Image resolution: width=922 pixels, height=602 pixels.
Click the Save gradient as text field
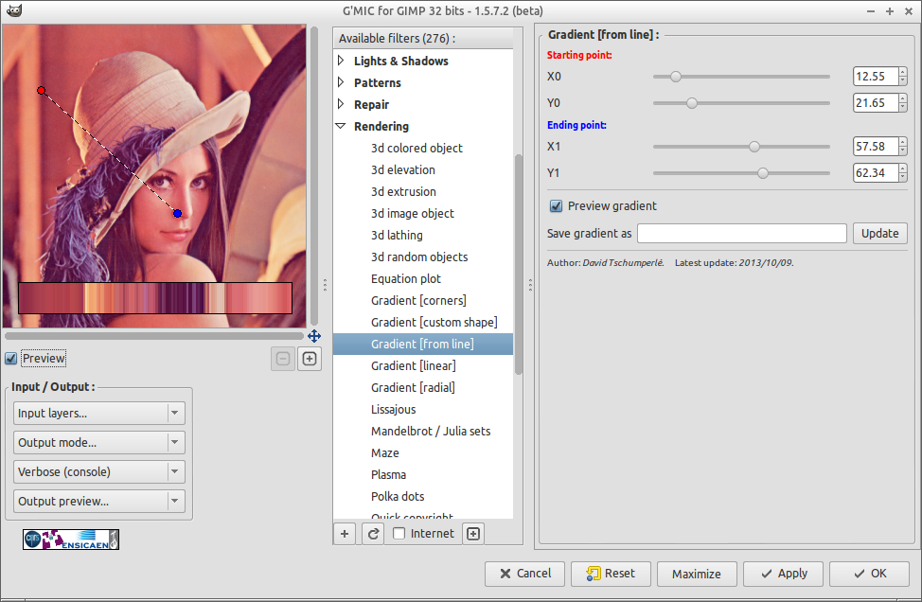click(x=742, y=234)
